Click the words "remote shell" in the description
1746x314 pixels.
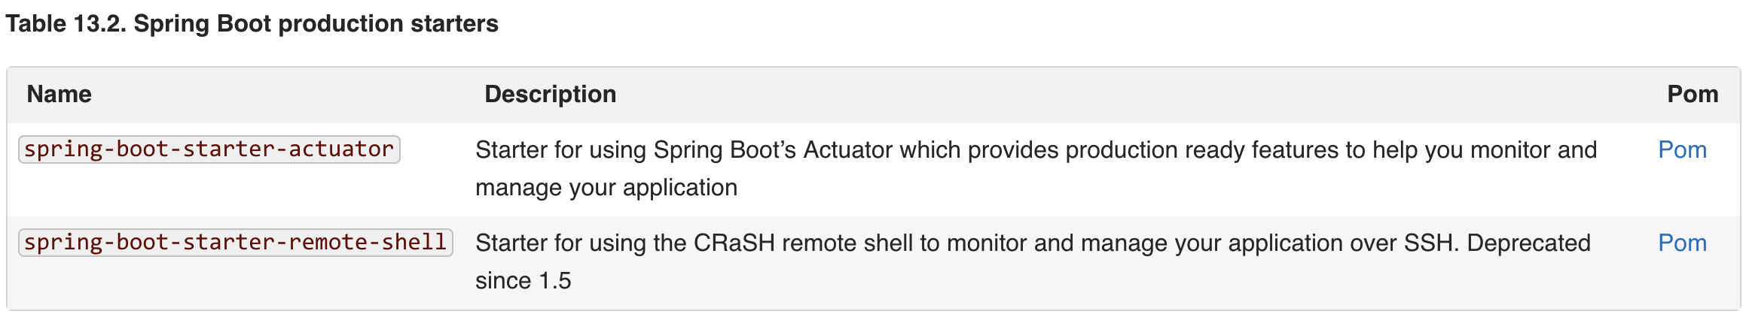click(847, 243)
